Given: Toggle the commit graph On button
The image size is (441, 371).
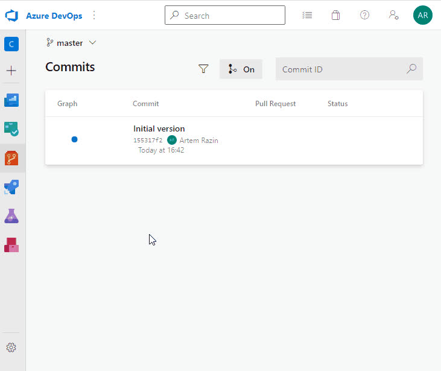Looking at the screenshot, I should coord(241,69).
